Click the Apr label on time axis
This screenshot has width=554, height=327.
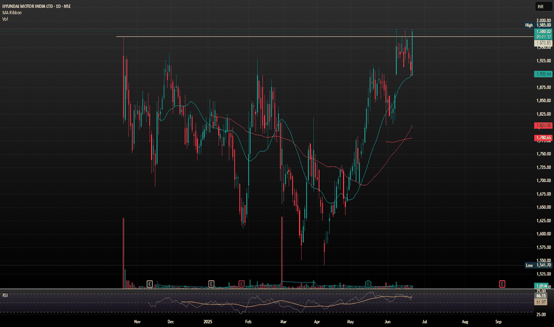coord(317,322)
